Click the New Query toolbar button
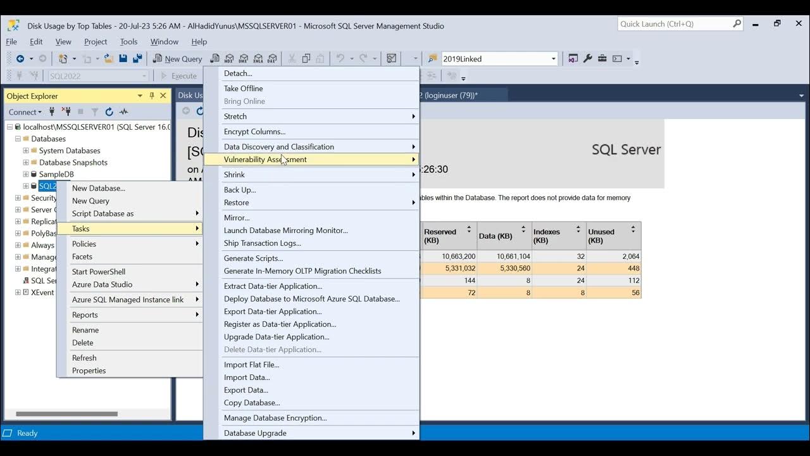 pos(177,59)
